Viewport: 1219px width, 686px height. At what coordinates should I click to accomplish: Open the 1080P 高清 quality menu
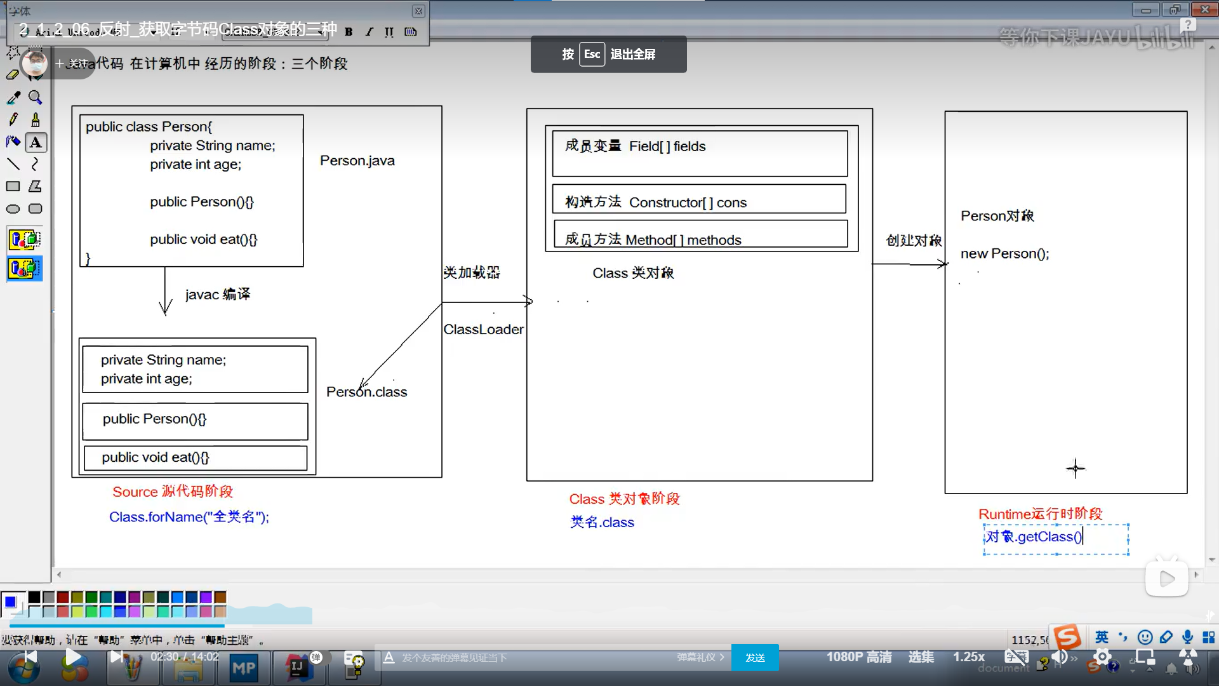858,657
